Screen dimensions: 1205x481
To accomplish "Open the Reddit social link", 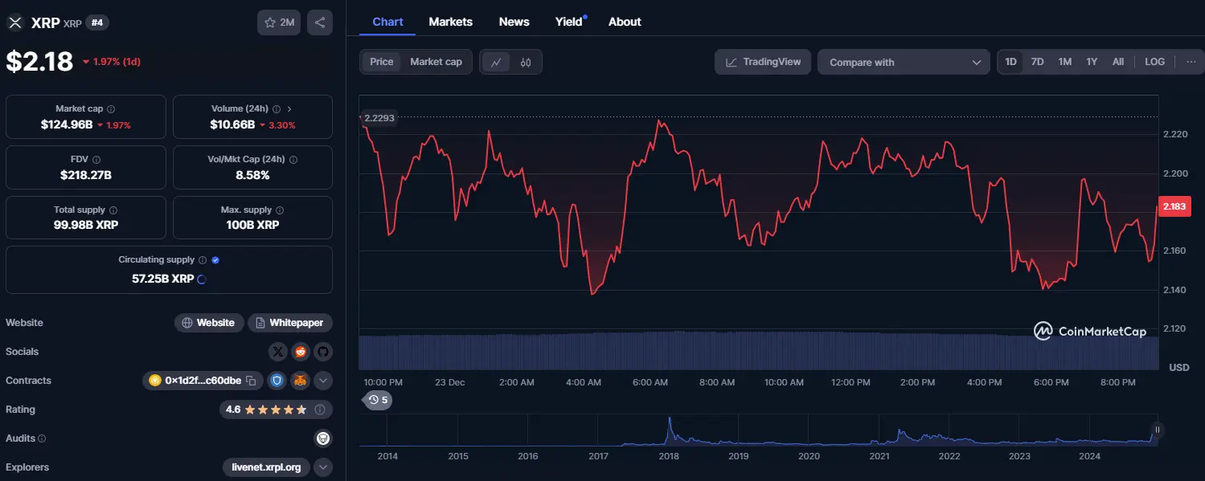I will pyautogui.click(x=301, y=352).
